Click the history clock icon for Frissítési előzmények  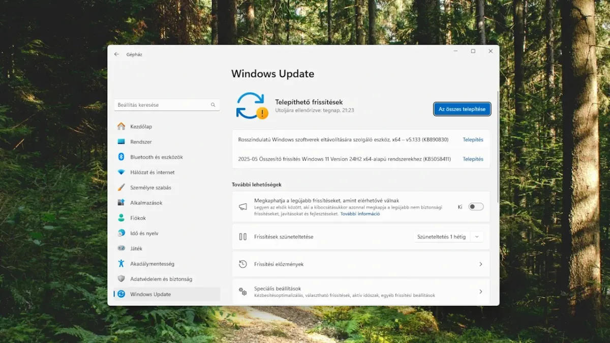click(x=243, y=264)
